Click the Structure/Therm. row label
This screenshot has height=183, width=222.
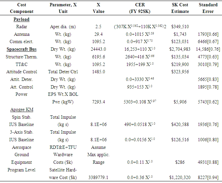pos(22,57)
